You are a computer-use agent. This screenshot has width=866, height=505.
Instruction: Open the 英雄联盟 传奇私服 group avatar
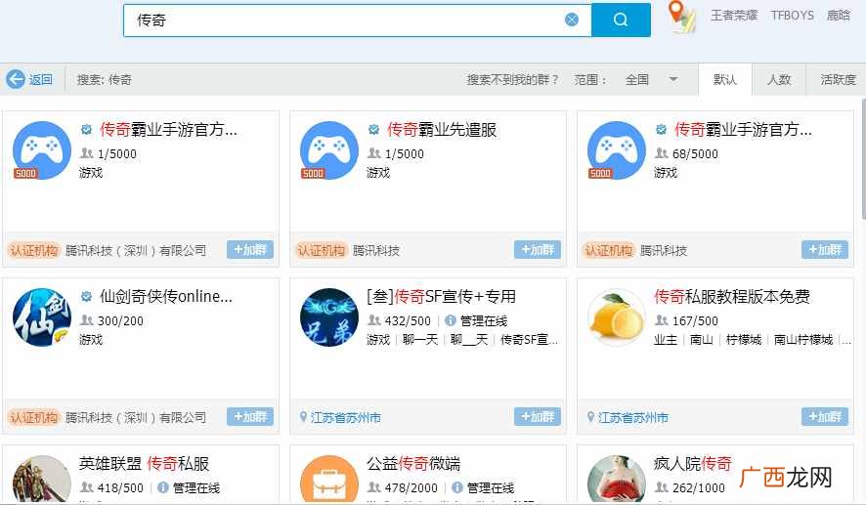pos(42,479)
